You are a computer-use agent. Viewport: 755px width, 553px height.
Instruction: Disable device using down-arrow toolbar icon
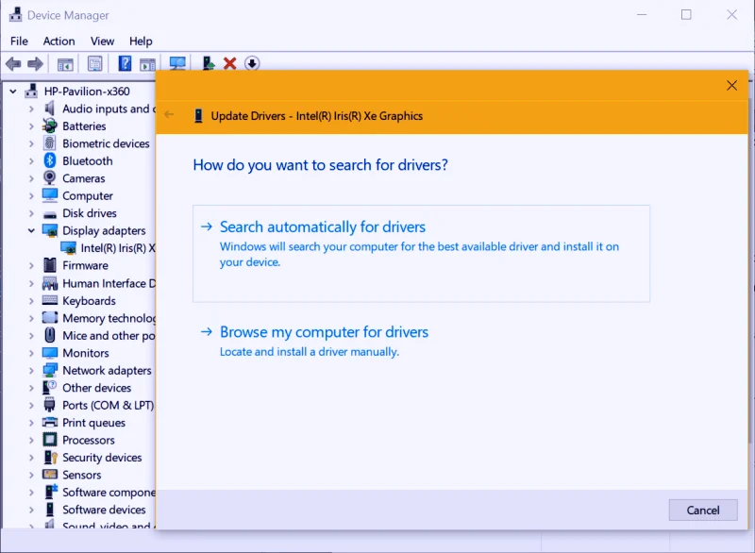pos(252,63)
